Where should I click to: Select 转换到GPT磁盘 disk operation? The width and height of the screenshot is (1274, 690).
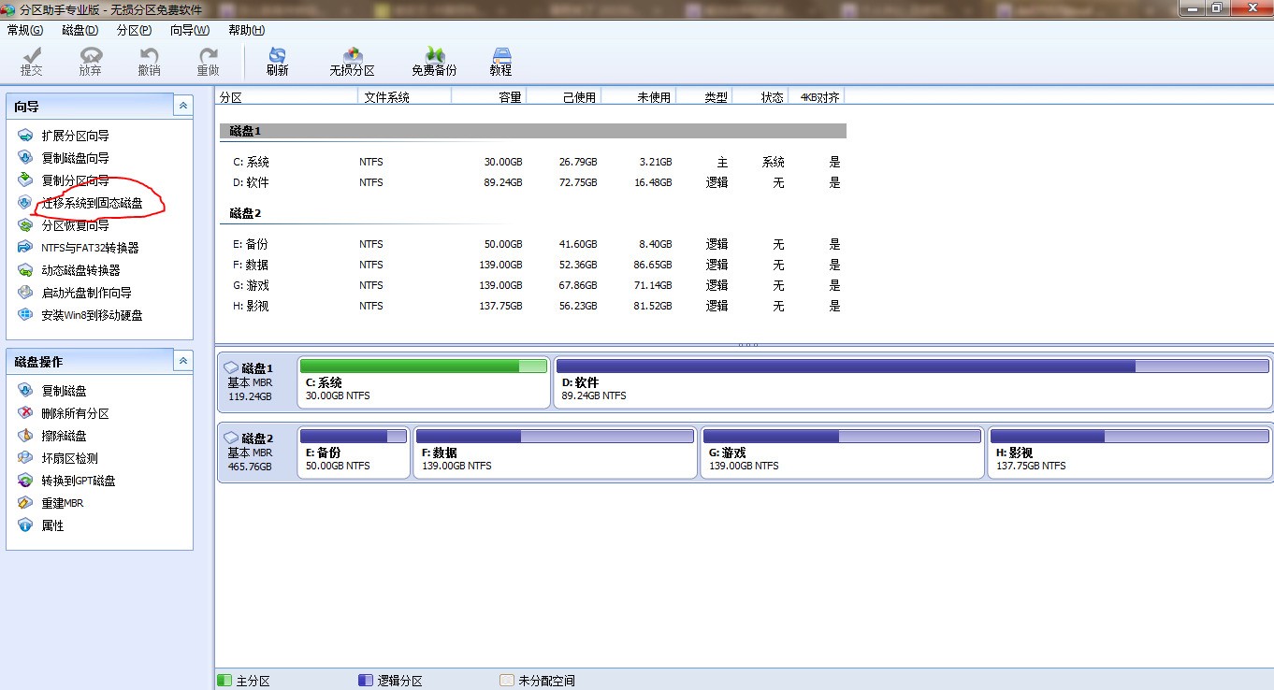click(x=79, y=481)
